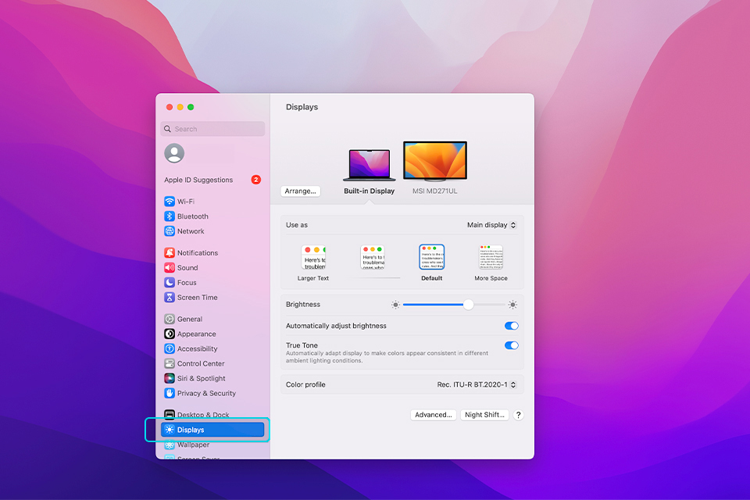
Task: Turn off Automatically adjust brightness
Action: coord(512,326)
